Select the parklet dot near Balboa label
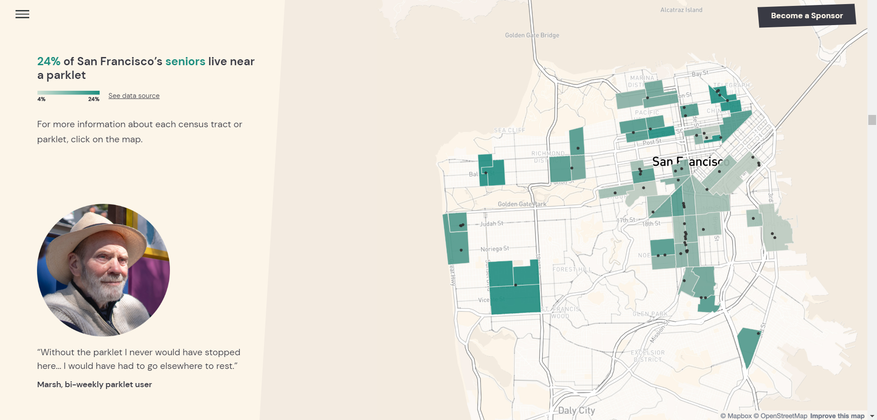Image resolution: width=877 pixels, height=420 pixels. pos(486,173)
